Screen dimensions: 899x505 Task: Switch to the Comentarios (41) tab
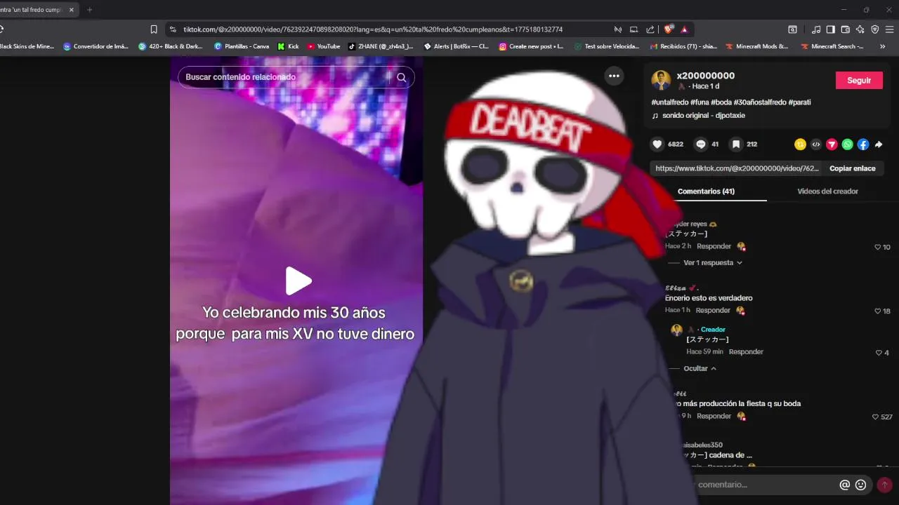click(706, 191)
